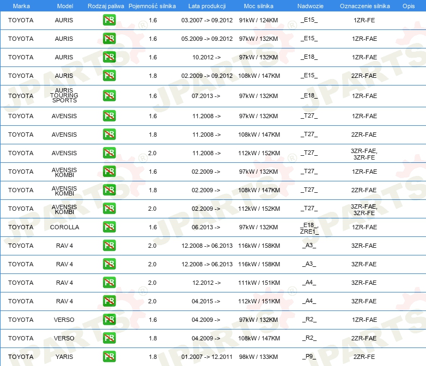
Task: Click the fuel icon in the Verso 1.8 row
Action: click(109, 338)
